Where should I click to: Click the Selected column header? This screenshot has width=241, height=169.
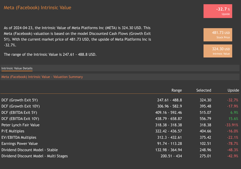204,91
